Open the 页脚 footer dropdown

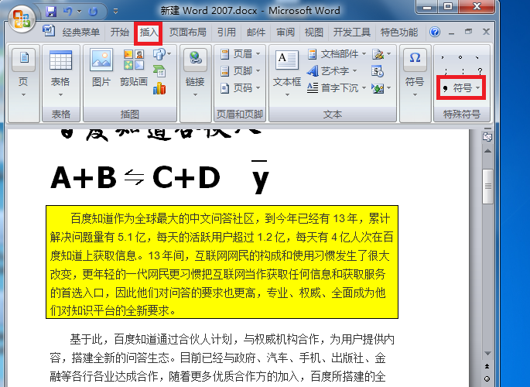241,71
